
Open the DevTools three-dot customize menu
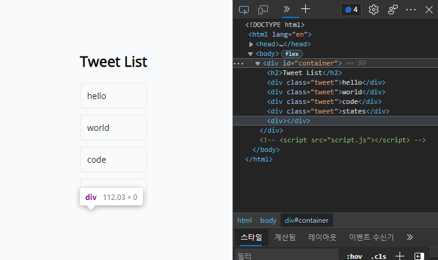410,10
